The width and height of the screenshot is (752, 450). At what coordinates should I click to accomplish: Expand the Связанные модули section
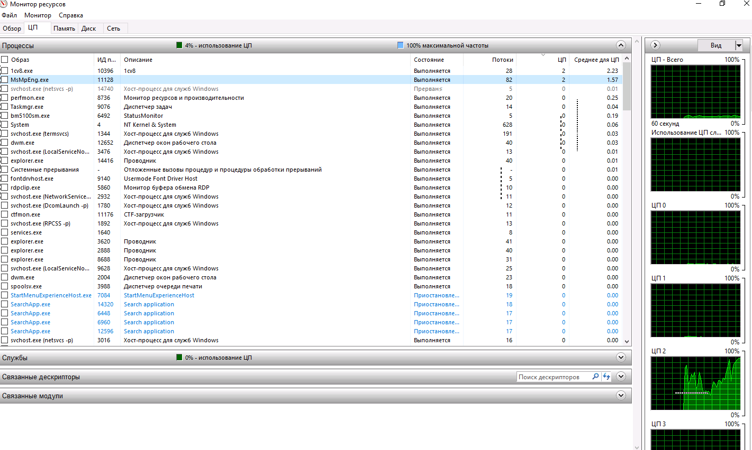621,396
